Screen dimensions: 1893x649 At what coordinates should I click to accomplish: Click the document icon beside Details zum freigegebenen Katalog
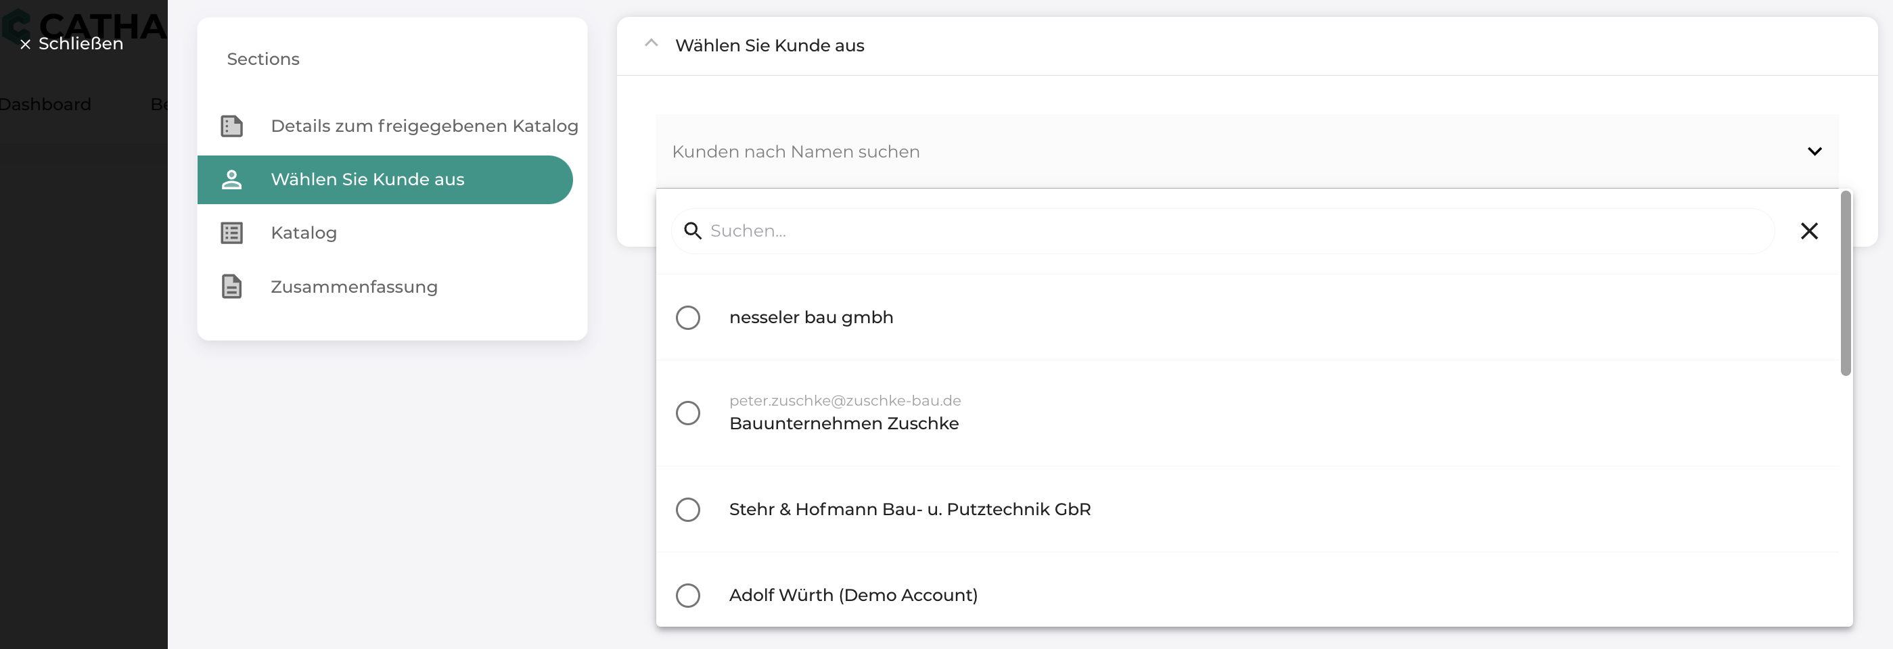point(231,126)
